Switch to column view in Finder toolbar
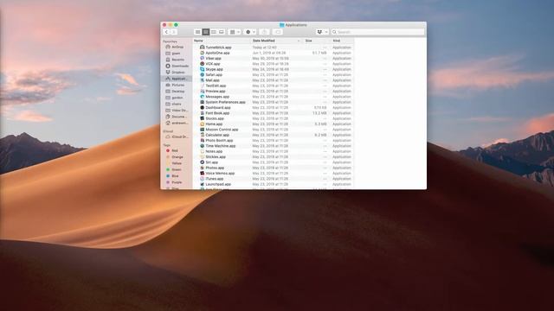554x311 pixels. coord(214,32)
